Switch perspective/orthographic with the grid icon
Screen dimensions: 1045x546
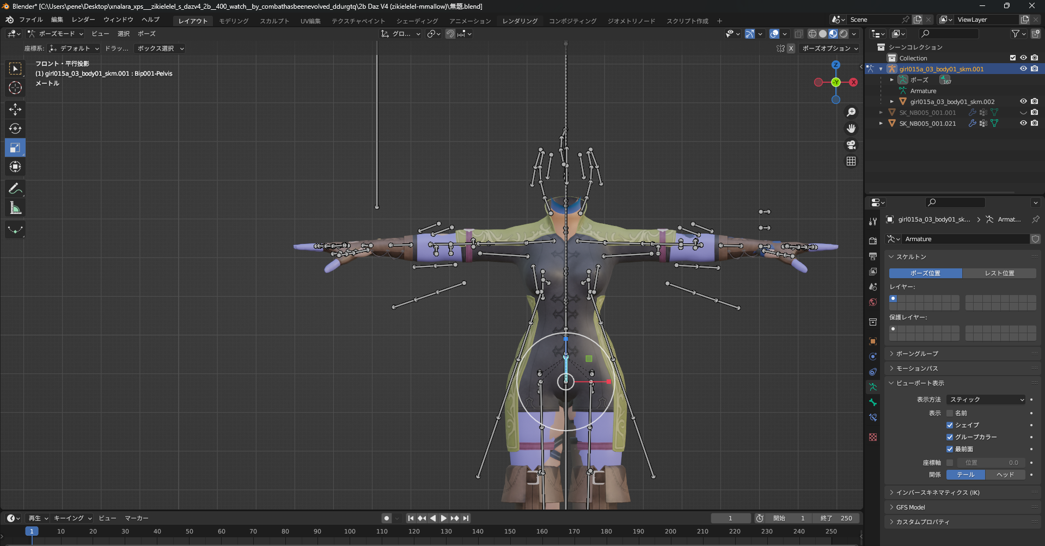click(851, 161)
